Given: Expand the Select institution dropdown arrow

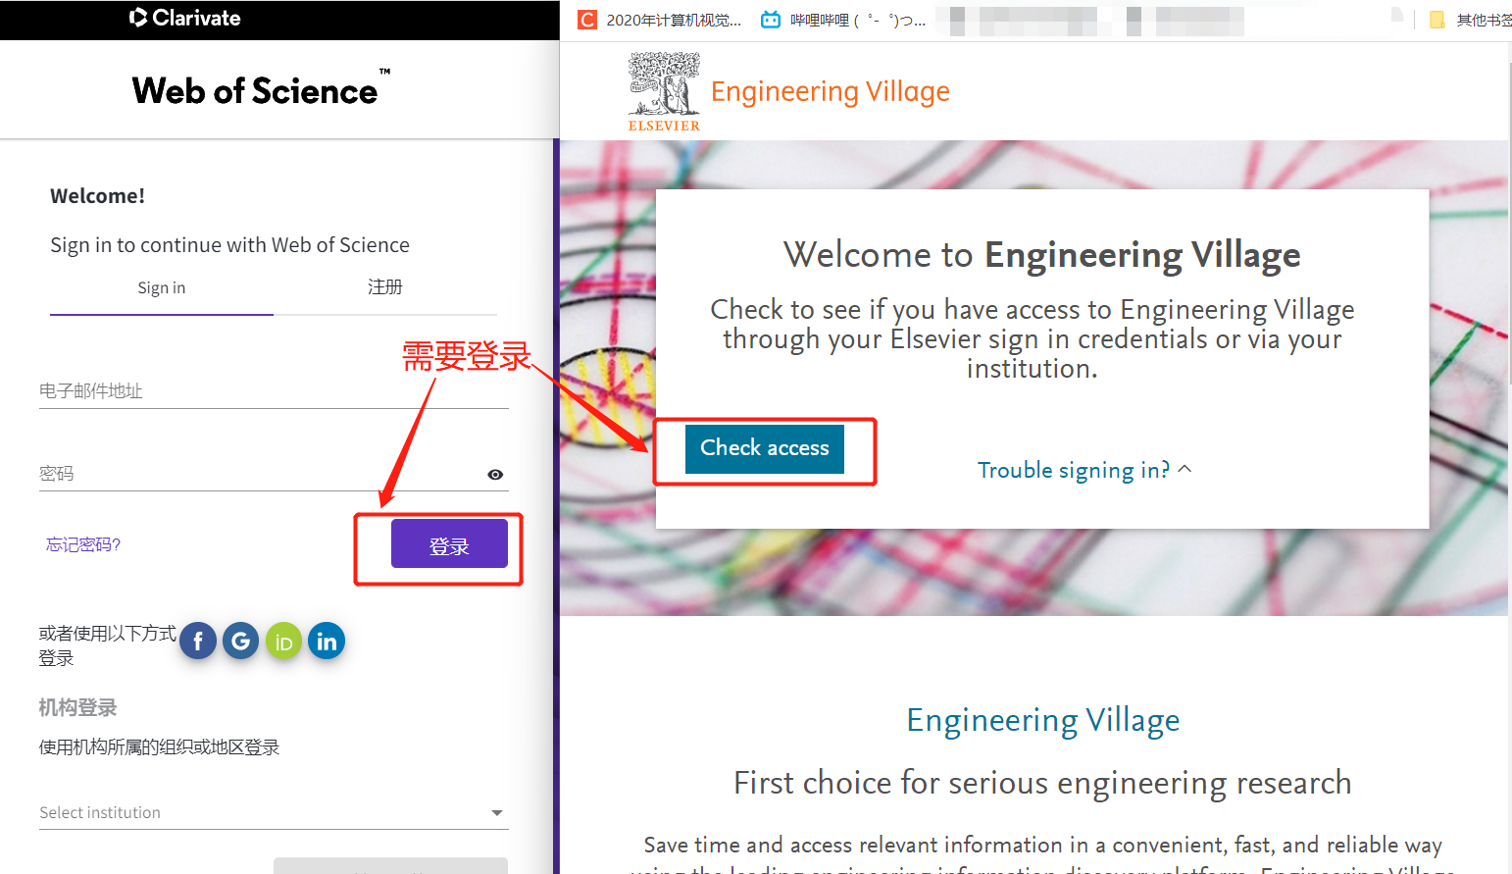Looking at the screenshot, I should click(497, 813).
